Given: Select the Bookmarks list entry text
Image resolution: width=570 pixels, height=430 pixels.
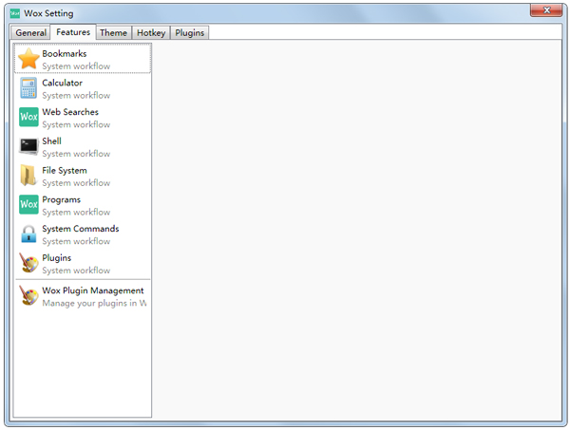Looking at the screenshot, I should 64,54.
